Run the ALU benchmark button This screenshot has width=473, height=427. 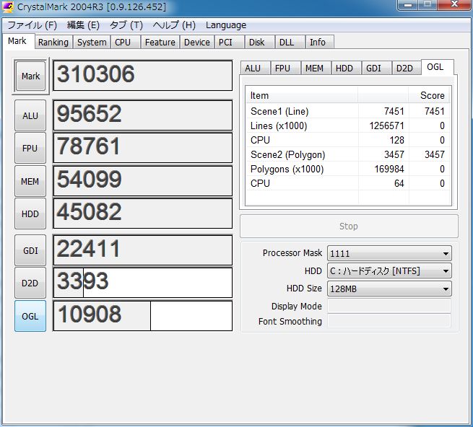tap(30, 115)
